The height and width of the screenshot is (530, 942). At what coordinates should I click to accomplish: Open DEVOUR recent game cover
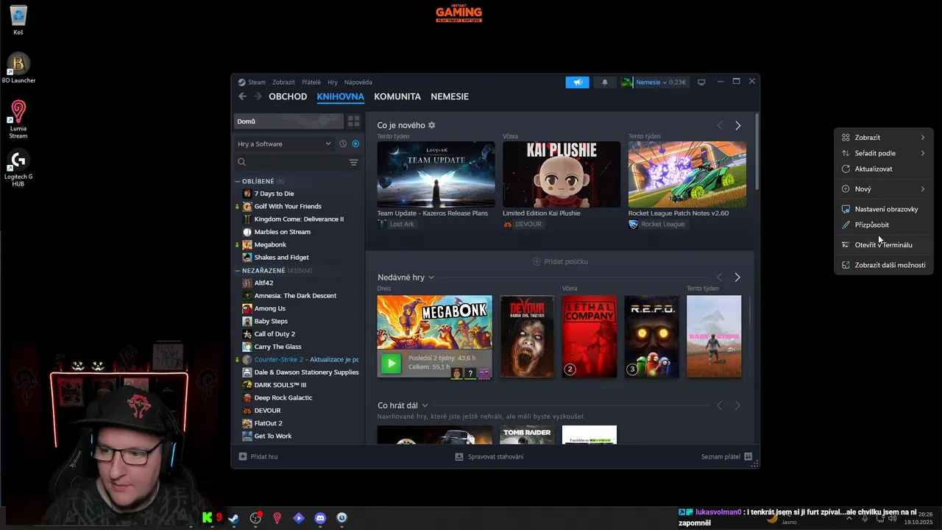coord(527,336)
